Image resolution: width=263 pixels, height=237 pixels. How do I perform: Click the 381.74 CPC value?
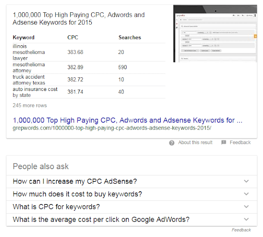[75, 92]
